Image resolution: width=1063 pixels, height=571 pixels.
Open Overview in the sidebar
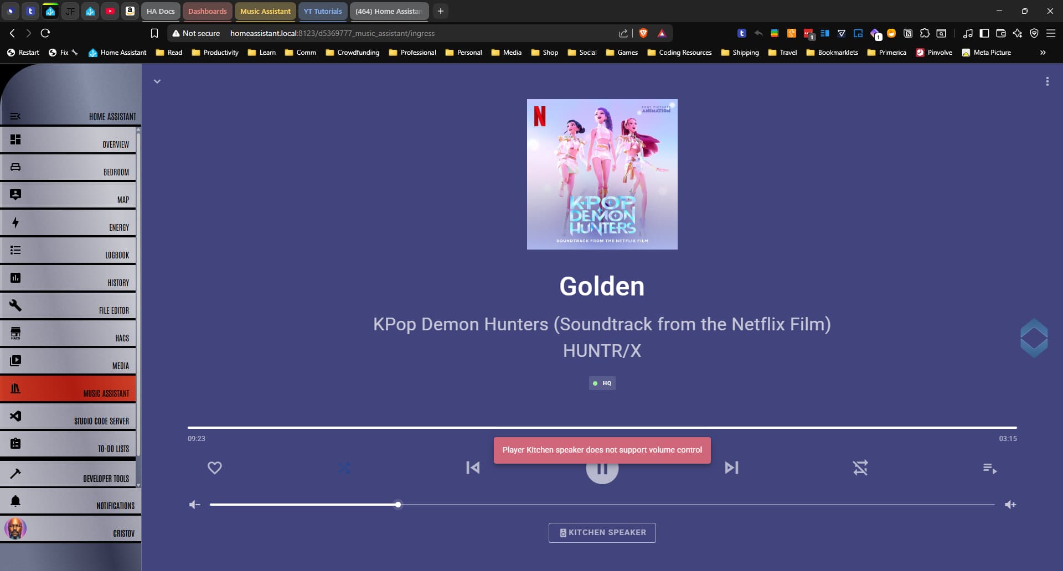[69, 141]
